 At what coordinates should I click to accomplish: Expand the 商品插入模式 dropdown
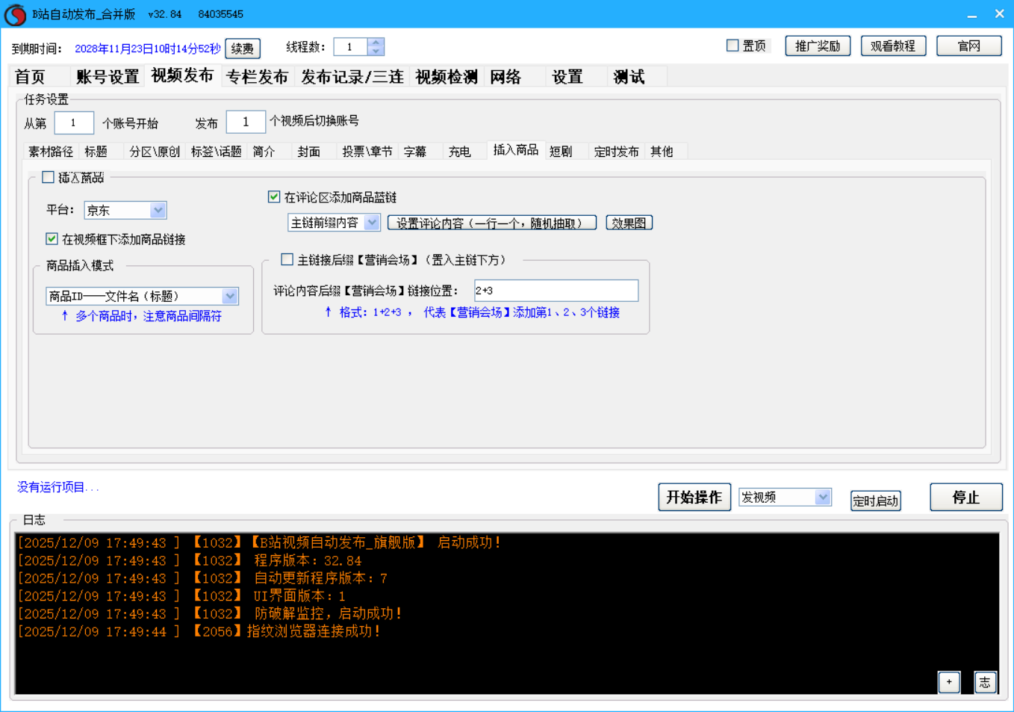pos(230,297)
